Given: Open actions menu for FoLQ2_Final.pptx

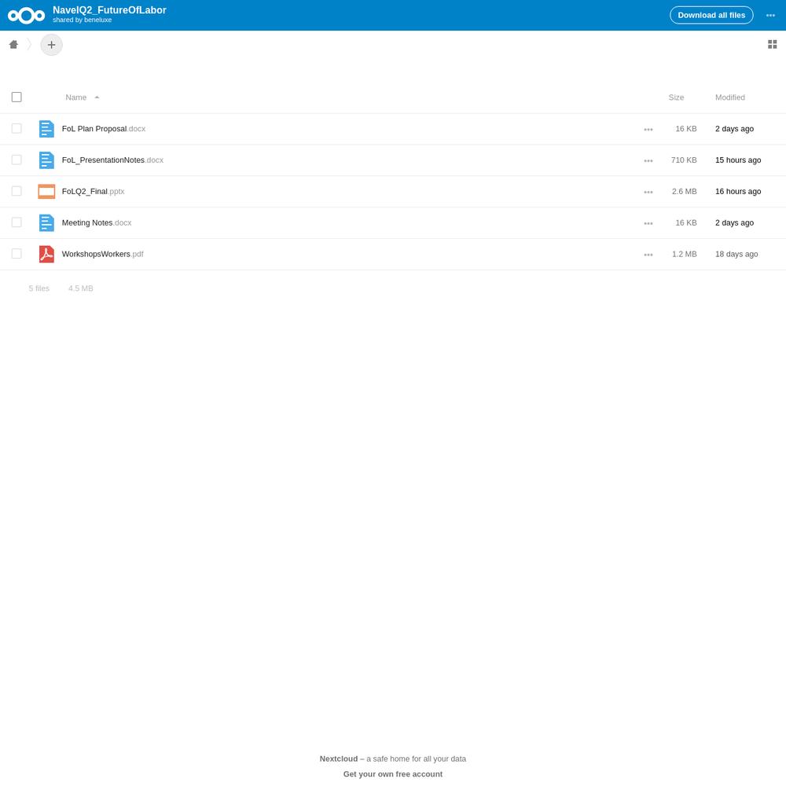Looking at the screenshot, I should (x=648, y=192).
